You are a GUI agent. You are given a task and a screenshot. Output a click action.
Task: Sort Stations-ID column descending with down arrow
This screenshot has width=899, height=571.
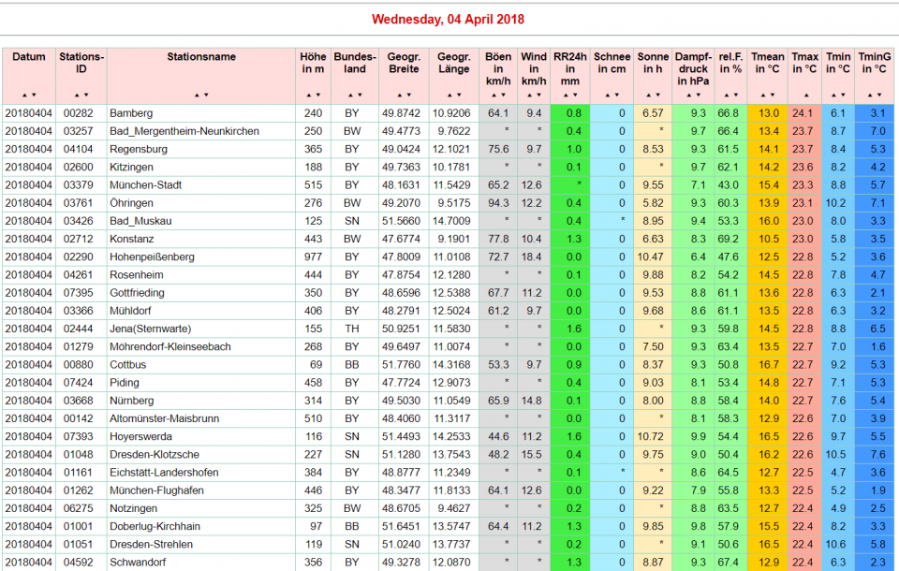(x=86, y=95)
